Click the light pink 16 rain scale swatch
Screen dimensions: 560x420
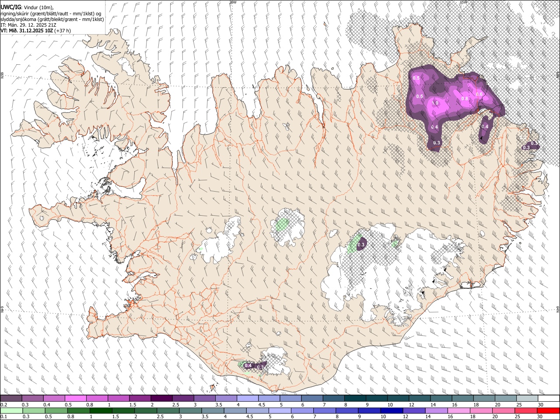coord(459,410)
